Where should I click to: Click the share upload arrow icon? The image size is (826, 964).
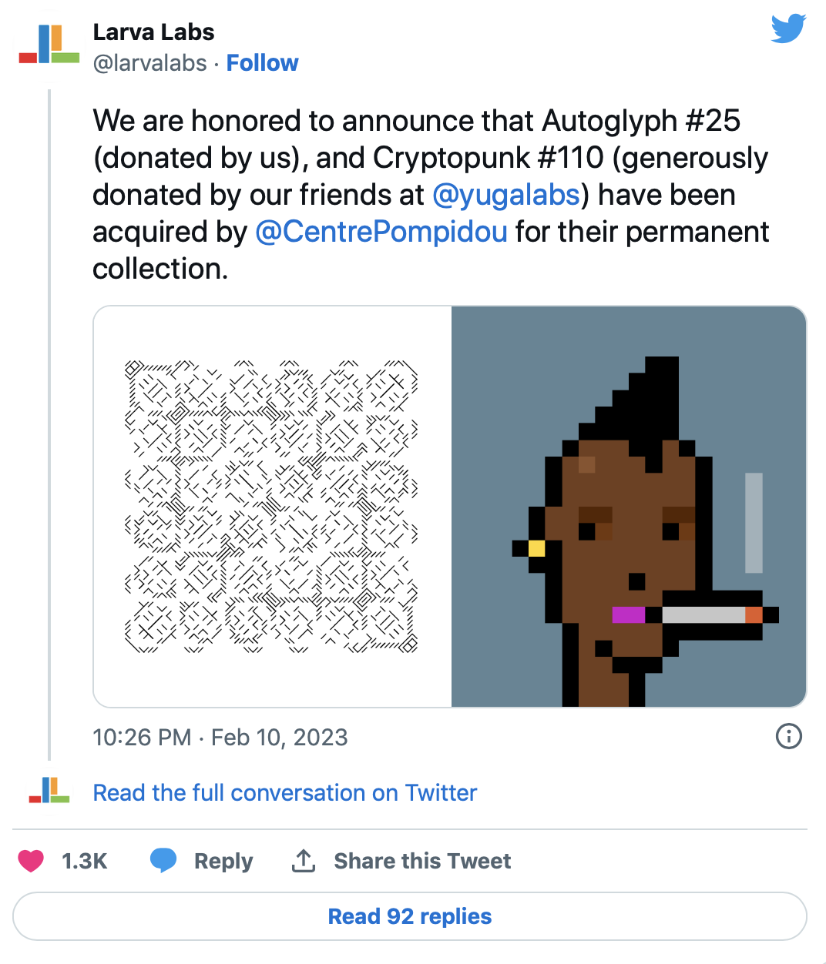(304, 861)
